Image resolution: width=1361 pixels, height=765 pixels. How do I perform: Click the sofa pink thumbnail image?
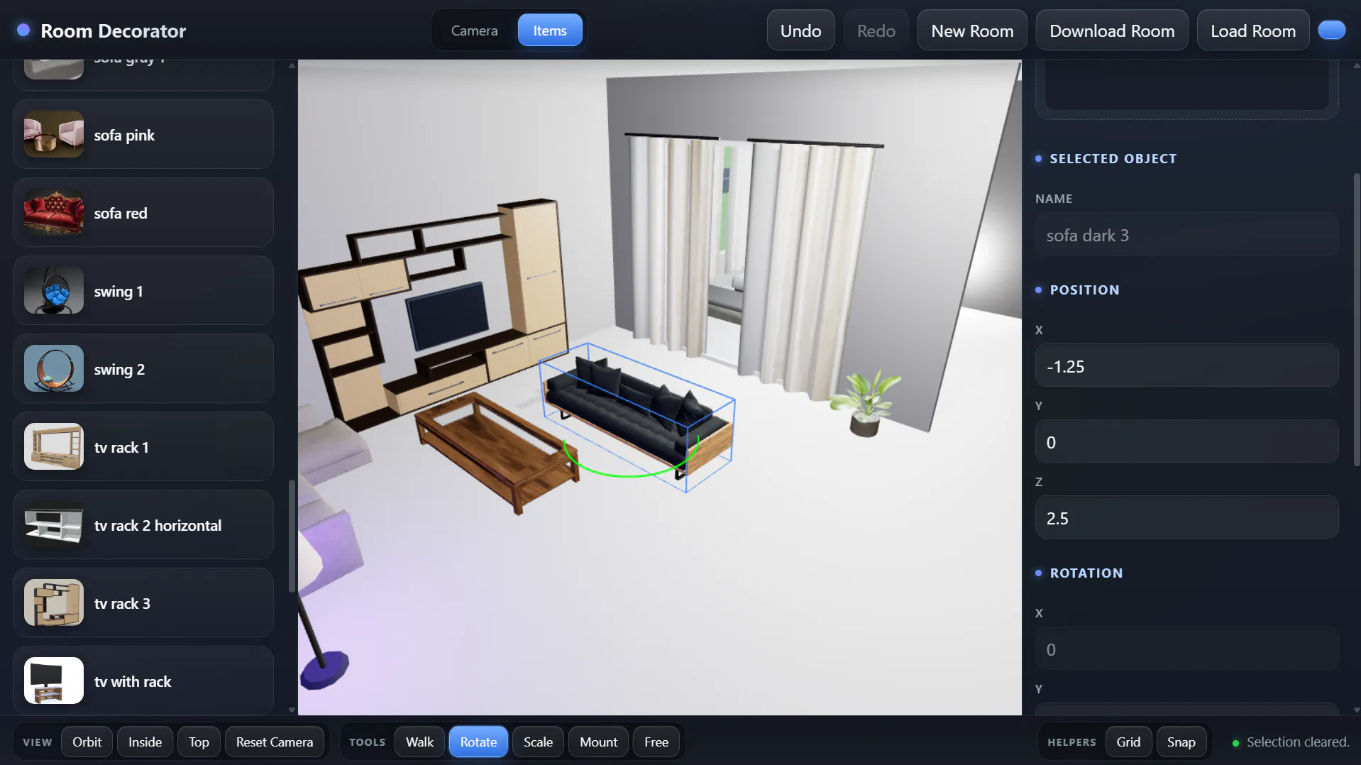(x=54, y=134)
